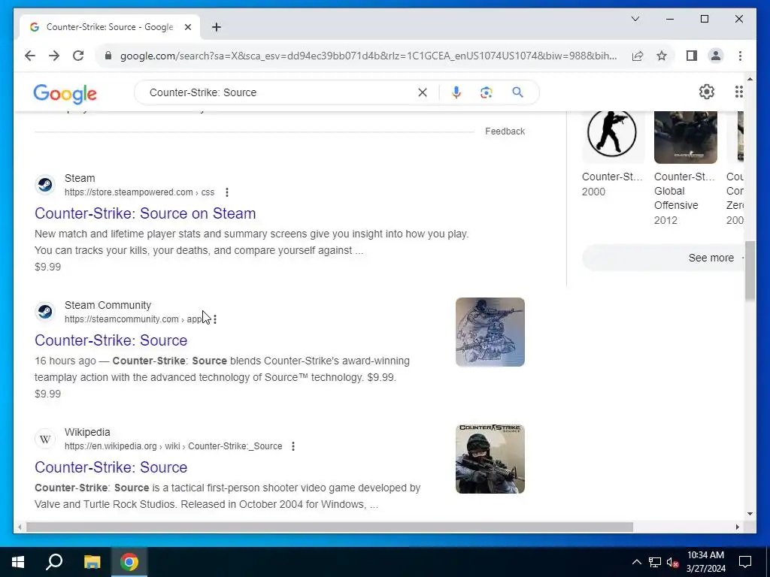
Task: Click the horizontal scrollbar thumb
Action: tap(329, 527)
